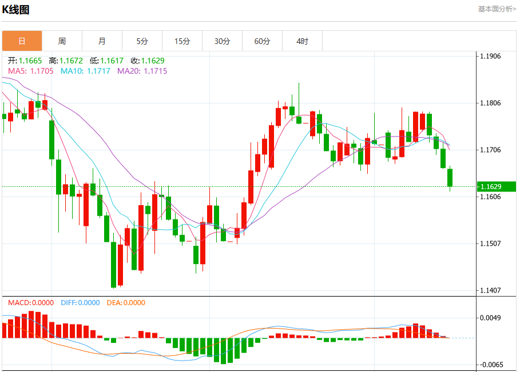
Task: Click the K线图 title heading
Action: (x=15, y=10)
